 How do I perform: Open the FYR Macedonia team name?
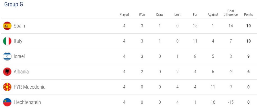[x=29, y=87]
